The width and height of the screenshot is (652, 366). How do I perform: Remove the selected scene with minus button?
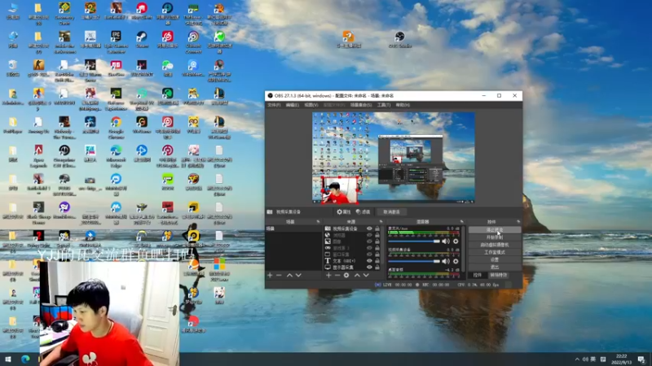click(279, 275)
